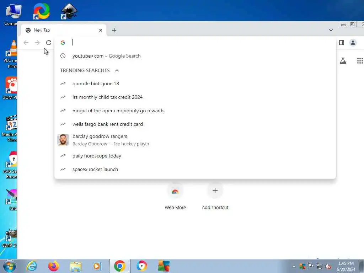Launch Firefox from the taskbar
This screenshot has height=273, width=364.
click(x=53, y=266)
